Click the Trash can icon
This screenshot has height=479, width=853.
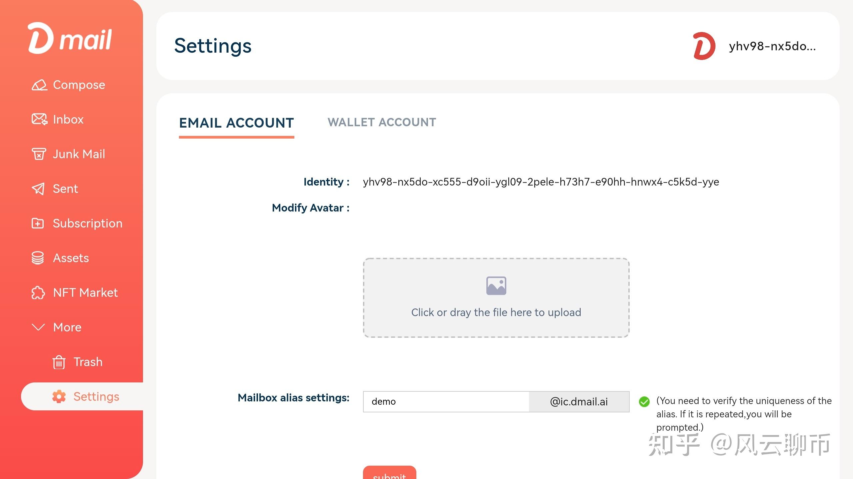[x=59, y=362]
